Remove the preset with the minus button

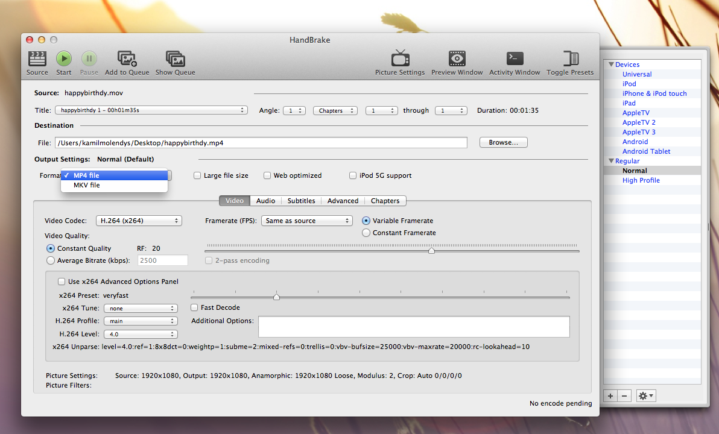coord(624,396)
